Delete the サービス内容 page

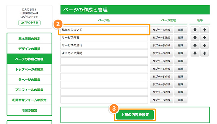click(x=181, y=38)
